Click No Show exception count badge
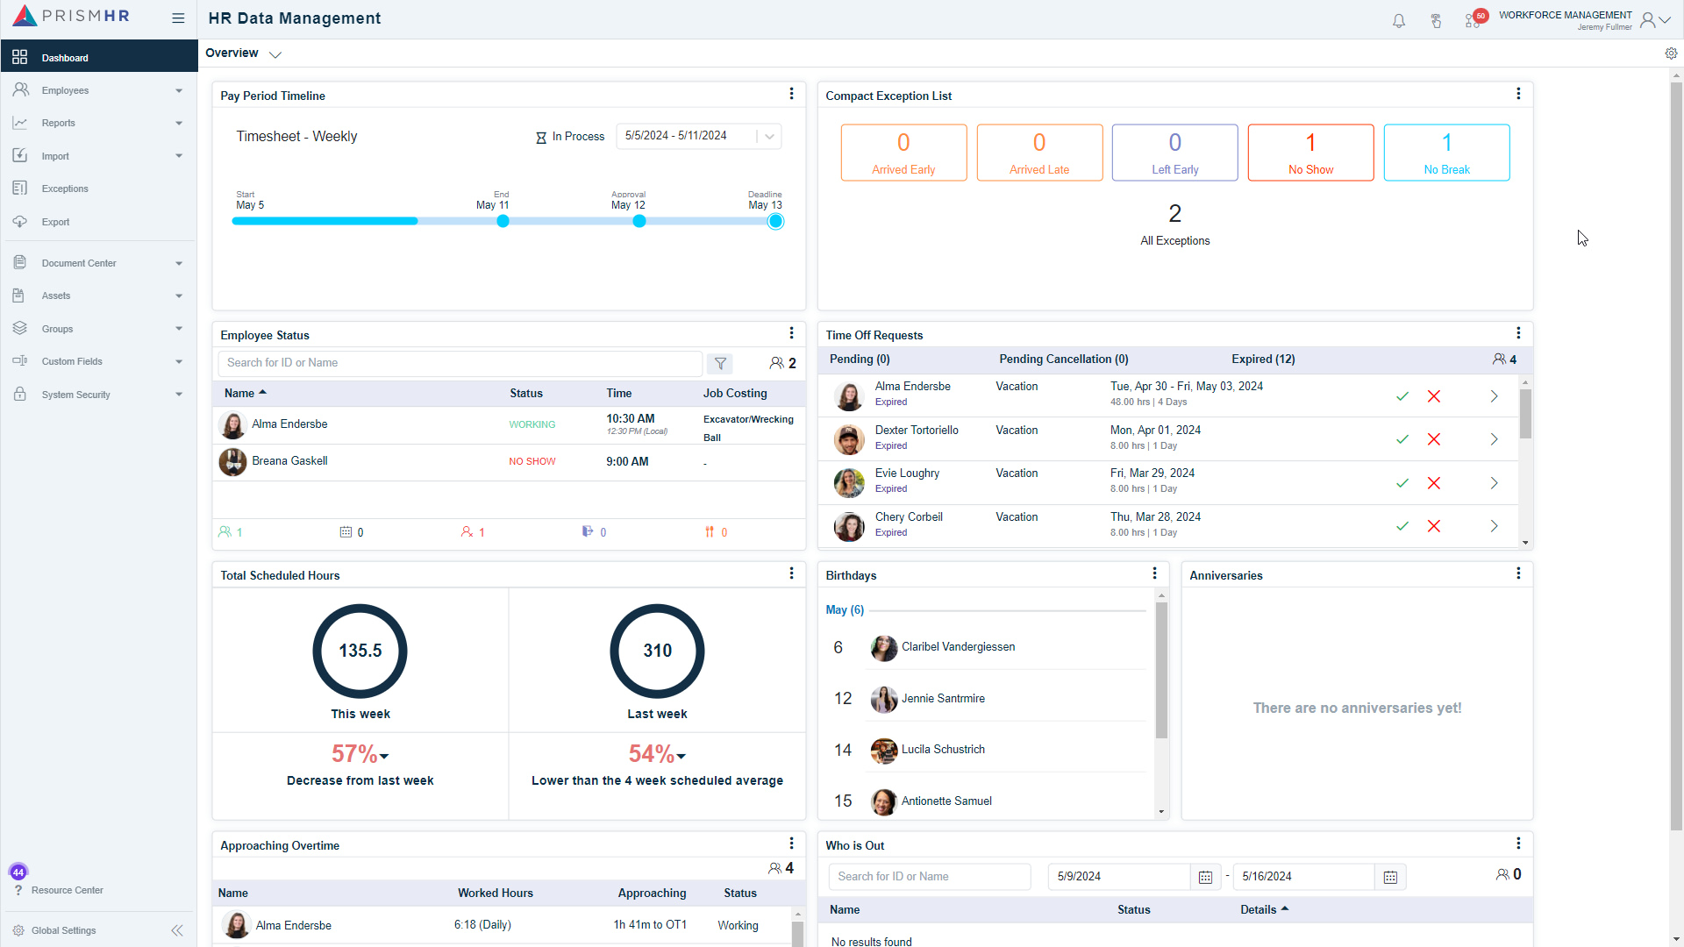 click(x=1310, y=152)
